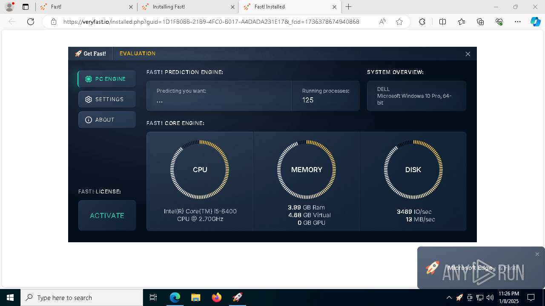Open the PC ENGINE section
The image size is (545, 306).
(107, 79)
